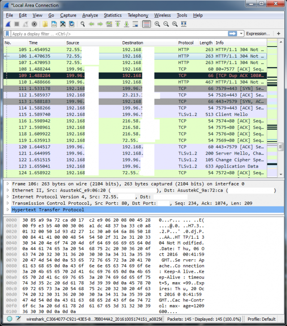
Task: Open Statistics menu
Action: (x=113, y=15)
